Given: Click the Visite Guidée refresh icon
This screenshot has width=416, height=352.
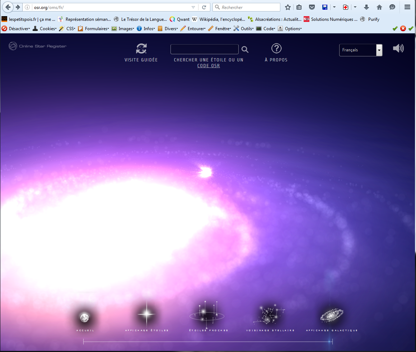Looking at the screenshot, I should (141, 49).
